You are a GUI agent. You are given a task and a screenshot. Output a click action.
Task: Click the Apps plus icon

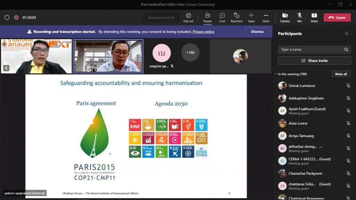[251, 17]
